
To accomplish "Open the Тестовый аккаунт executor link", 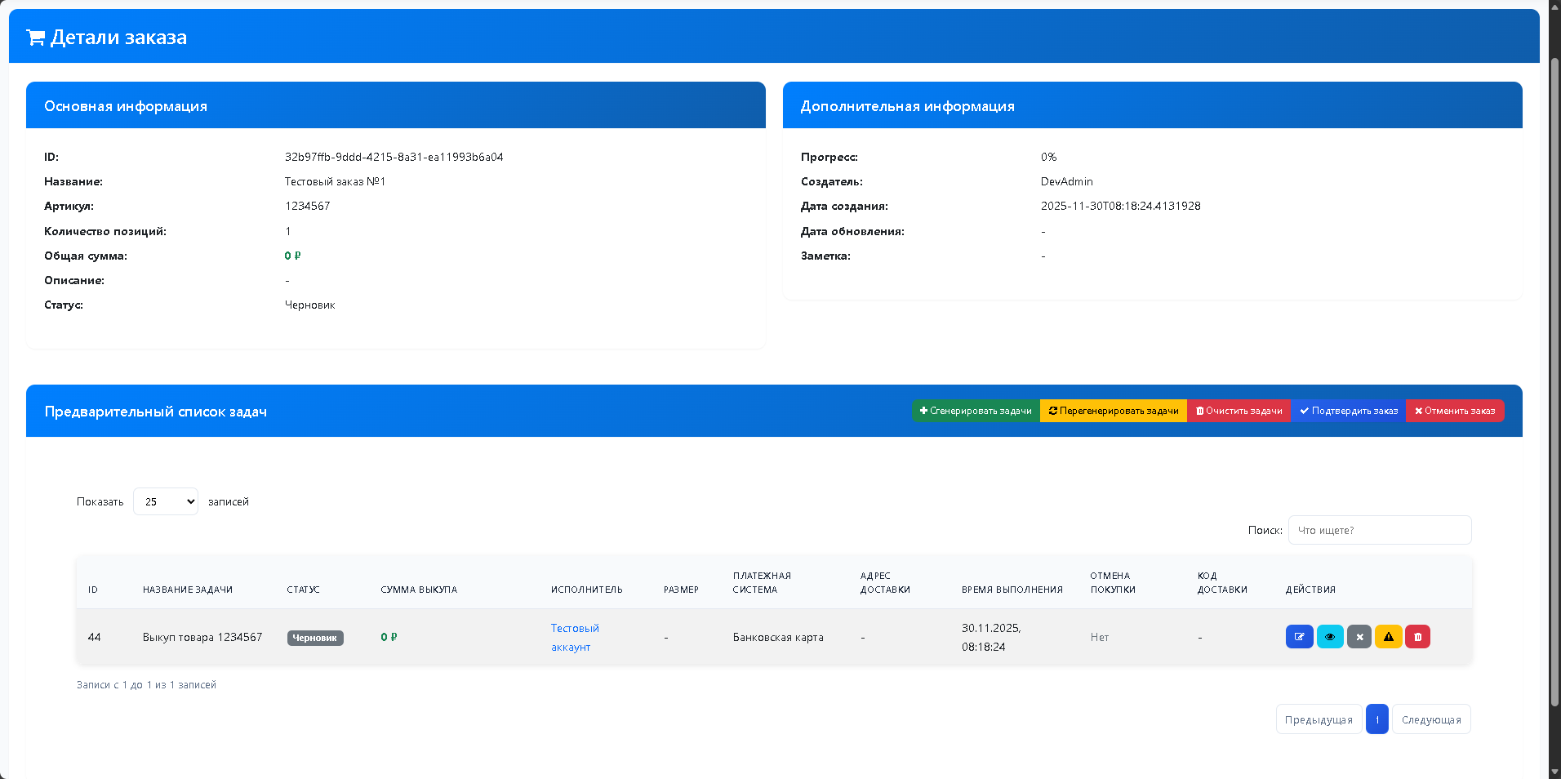I will 575,638.
